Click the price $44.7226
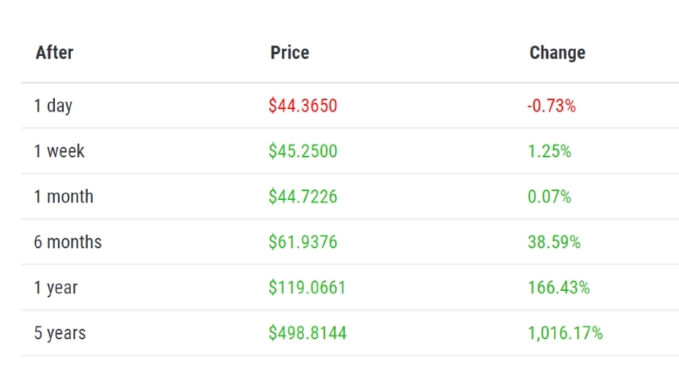This screenshot has width=679, height=381. tap(303, 196)
